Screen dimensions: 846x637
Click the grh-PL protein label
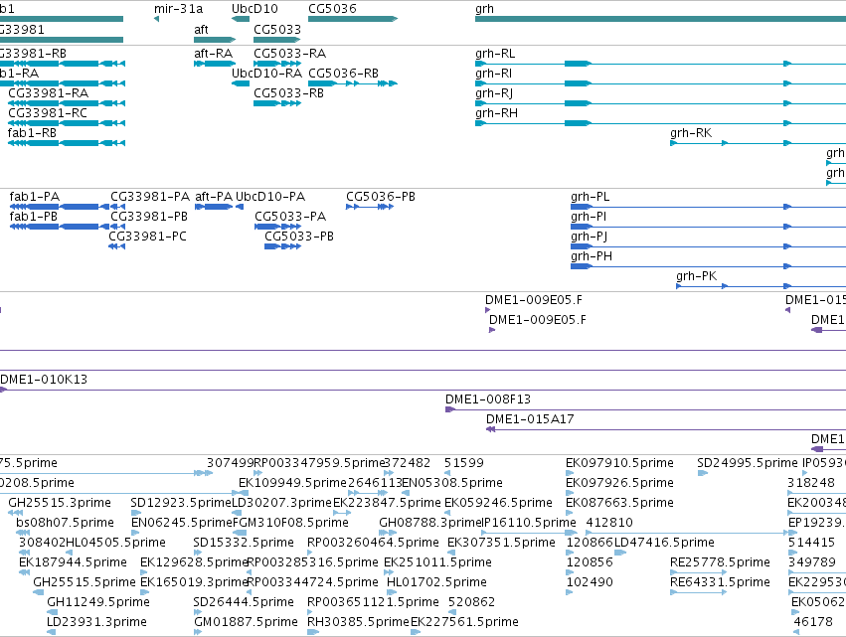(591, 197)
